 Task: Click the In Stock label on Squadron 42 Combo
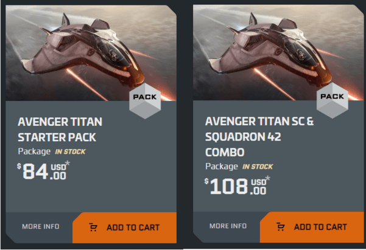(x=259, y=166)
